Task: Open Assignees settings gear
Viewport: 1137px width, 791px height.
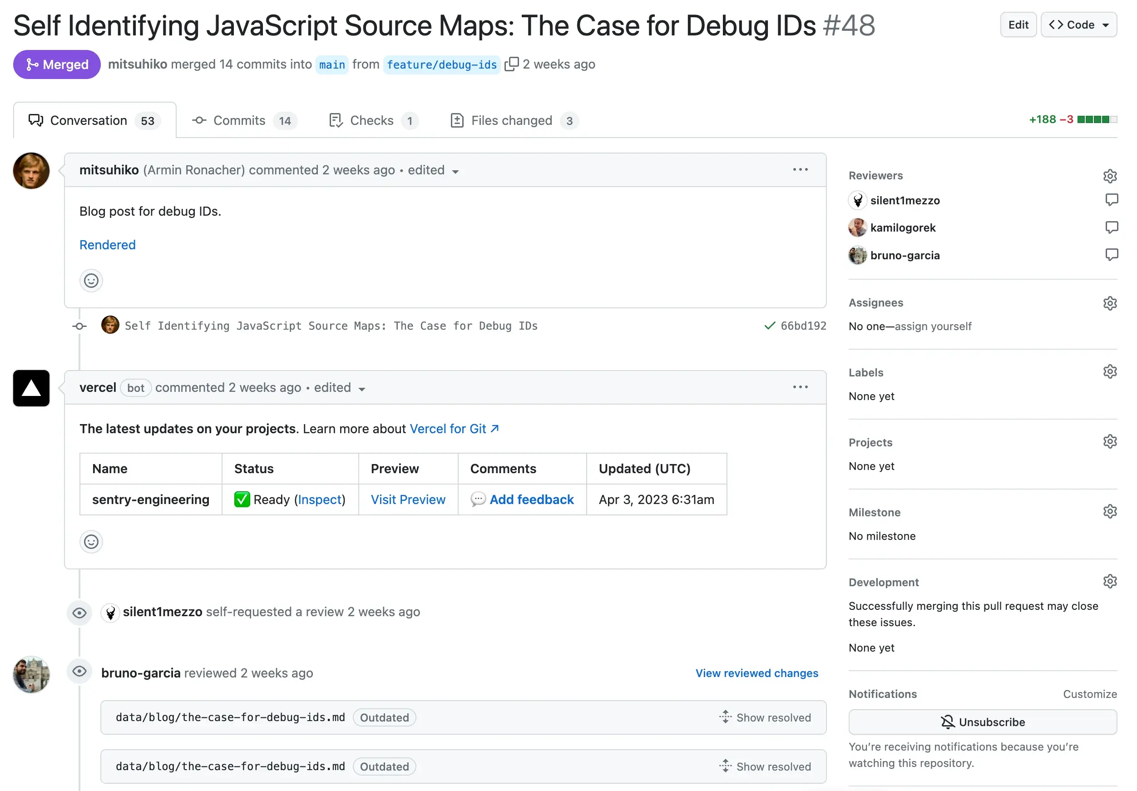Action: click(x=1109, y=303)
